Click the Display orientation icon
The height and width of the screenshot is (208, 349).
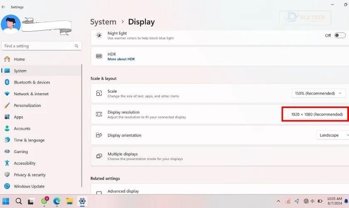pyautogui.click(x=99, y=135)
